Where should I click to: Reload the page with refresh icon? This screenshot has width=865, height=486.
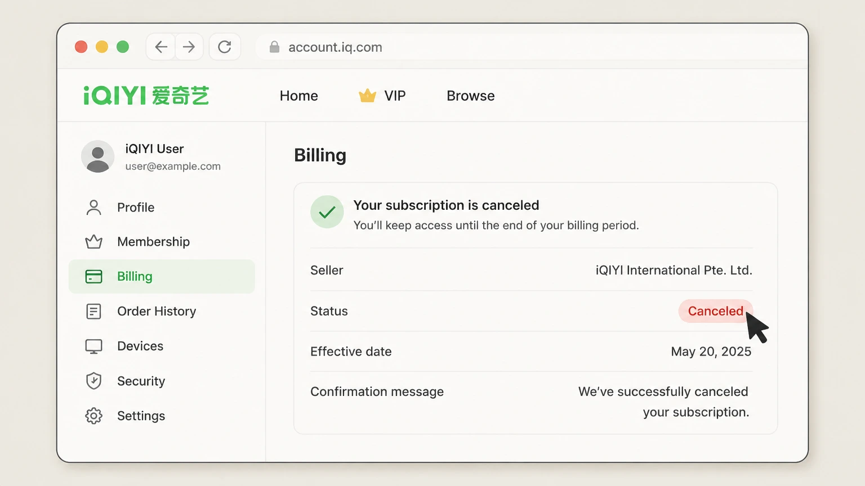tap(225, 47)
